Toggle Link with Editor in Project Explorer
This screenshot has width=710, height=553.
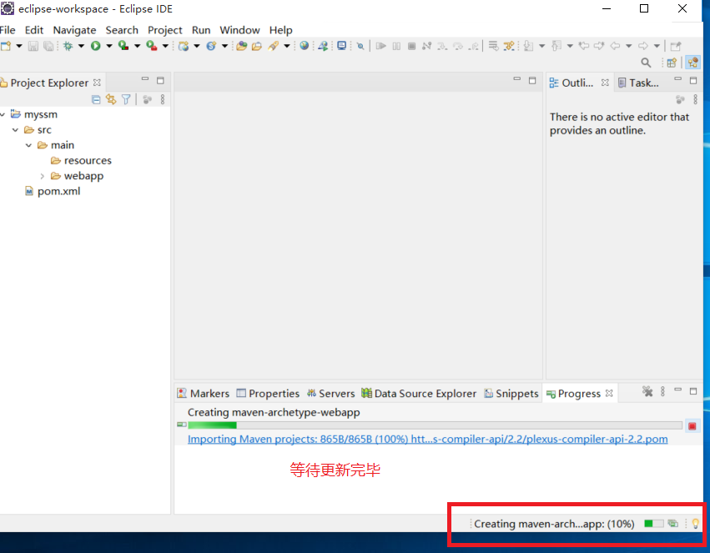[x=111, y=99]
